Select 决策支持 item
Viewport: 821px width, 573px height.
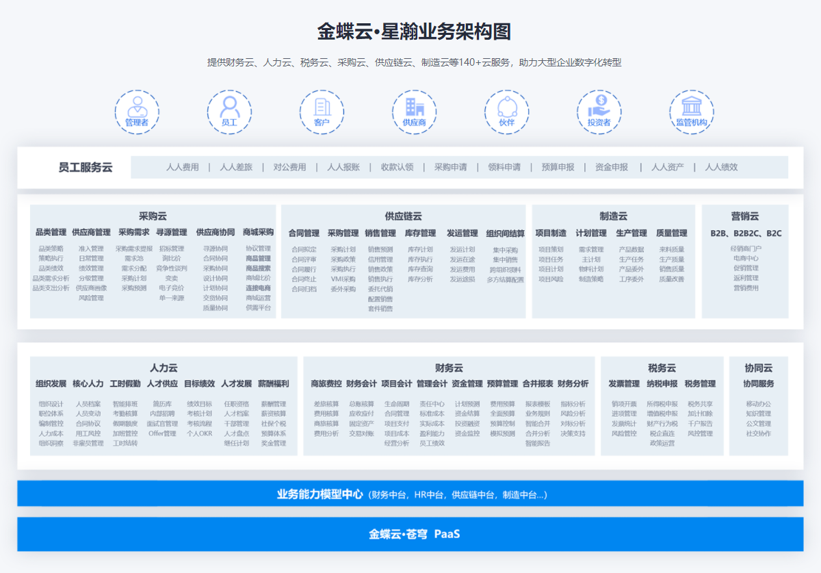tap(573, 433)
